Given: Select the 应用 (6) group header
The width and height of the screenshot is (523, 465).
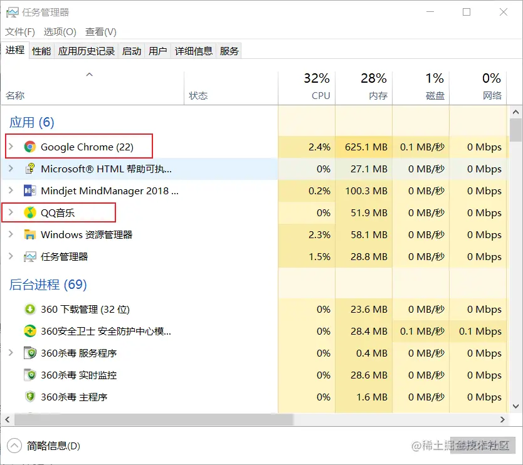Looking at the screenshot, I should pos(32,122).
